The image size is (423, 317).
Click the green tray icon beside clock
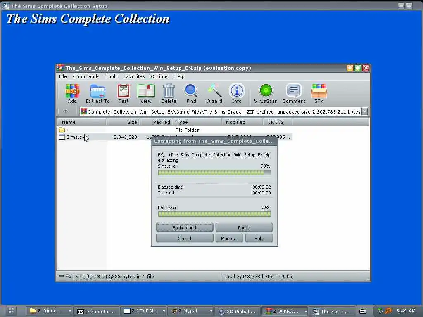(x=380, y=311)
